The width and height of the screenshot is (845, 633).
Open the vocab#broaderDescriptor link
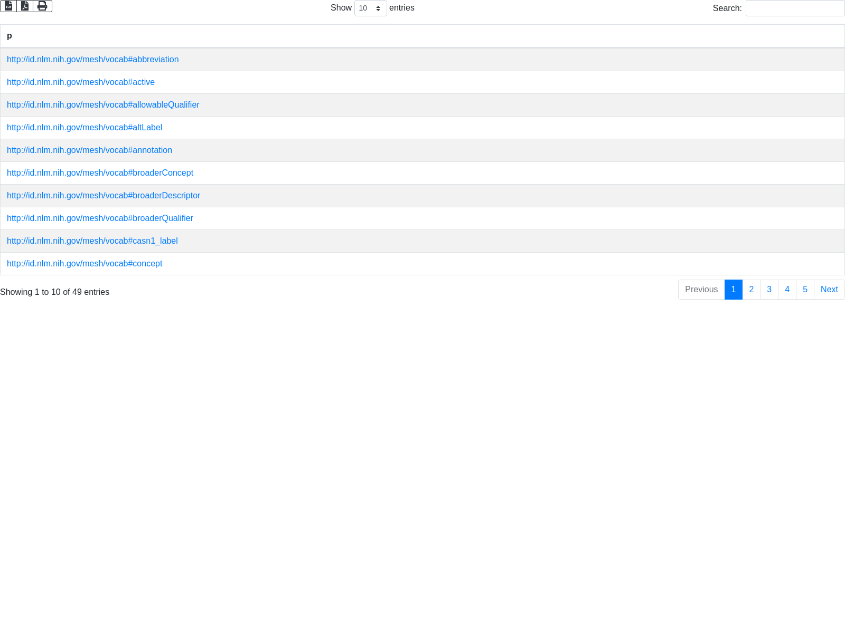pyautogui.click(x=104, y=196)
